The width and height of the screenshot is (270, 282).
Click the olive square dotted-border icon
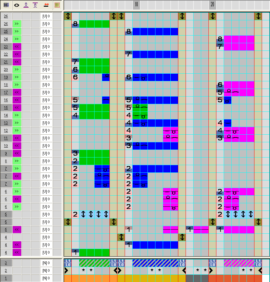point(57,5)
